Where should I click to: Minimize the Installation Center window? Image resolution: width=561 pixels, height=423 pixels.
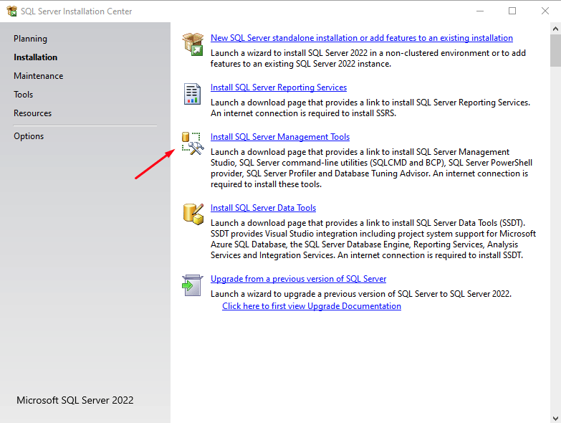coord(480,11)
